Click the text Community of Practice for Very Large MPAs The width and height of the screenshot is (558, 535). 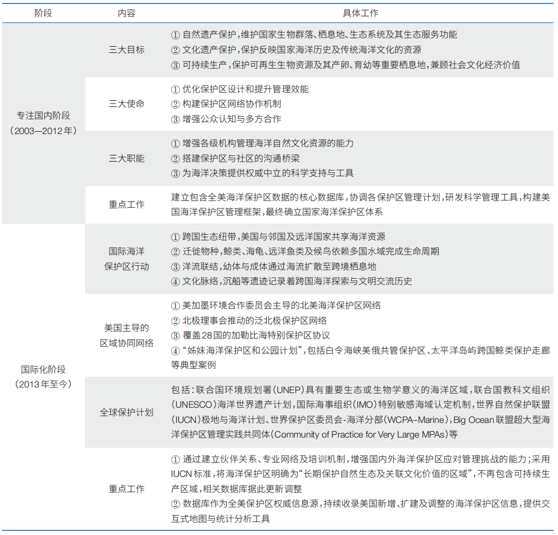point(360,435)
